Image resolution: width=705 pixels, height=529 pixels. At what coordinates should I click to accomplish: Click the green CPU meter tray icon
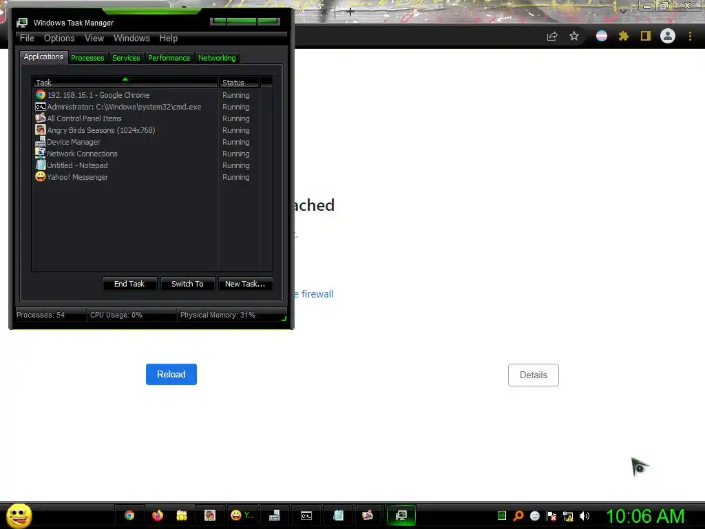502,515
